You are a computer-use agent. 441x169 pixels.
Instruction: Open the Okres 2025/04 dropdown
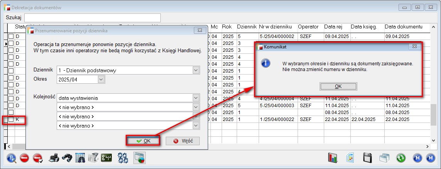pos(101,80)
